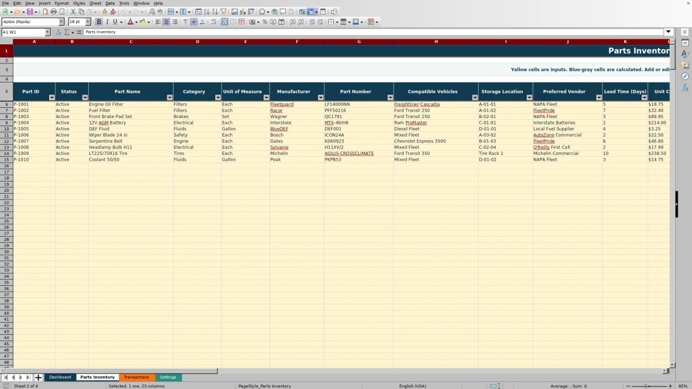
Task: Expand the formula bar arrow
Action: tap(669, 32)
